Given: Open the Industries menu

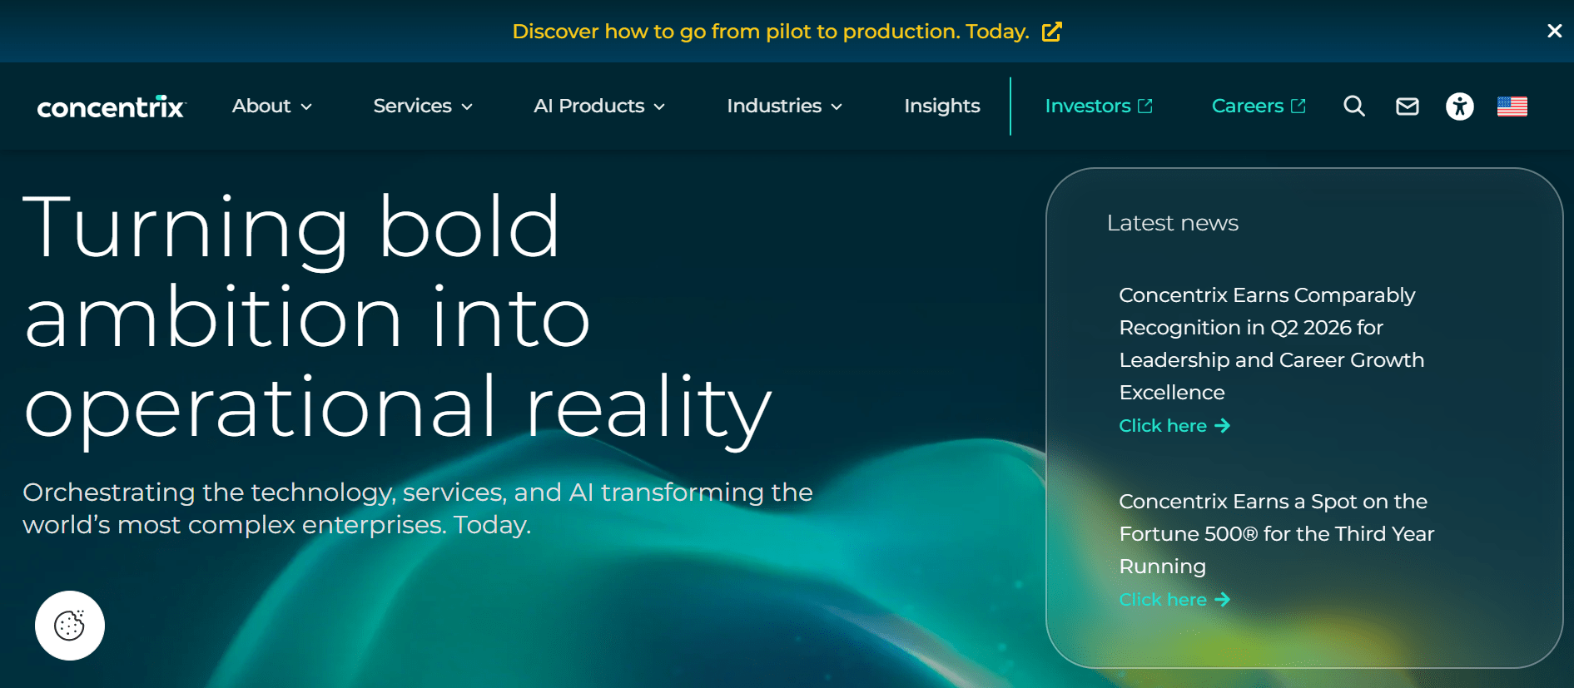Looking at the screenshot, I should tap(785, 106).
